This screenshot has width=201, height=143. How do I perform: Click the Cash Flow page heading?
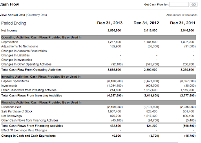click(9, 4)
